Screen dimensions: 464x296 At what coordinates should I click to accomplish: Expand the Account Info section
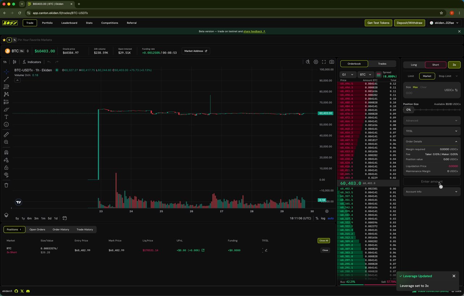[x=432, y=192]
